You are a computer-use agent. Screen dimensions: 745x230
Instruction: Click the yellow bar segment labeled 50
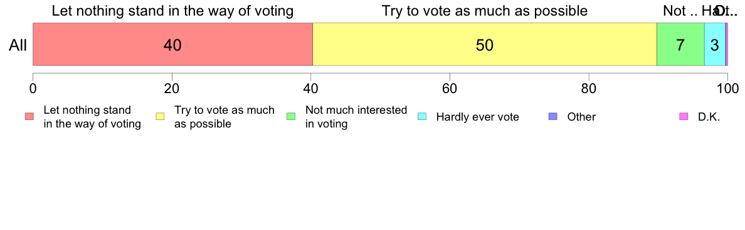(485, 44)
